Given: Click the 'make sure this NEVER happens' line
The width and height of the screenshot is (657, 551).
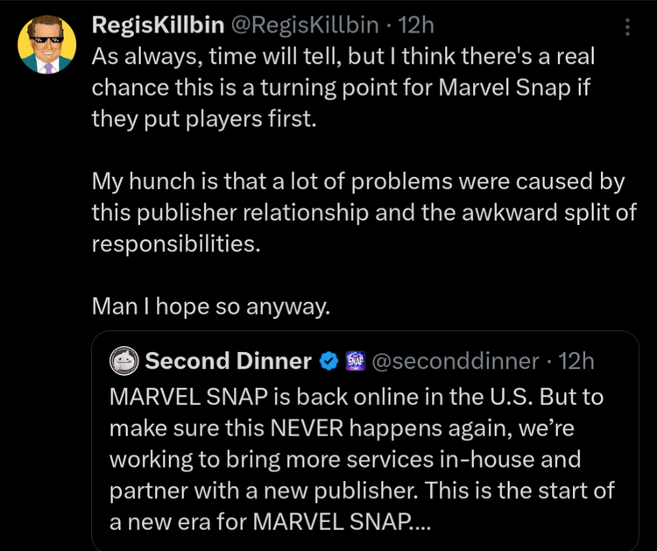Looking at the screenshot, I should (x=342, y=428).
